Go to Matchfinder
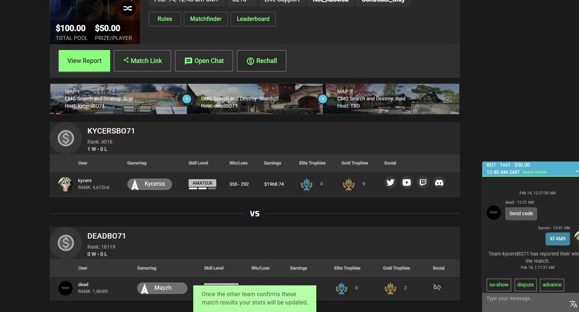The width and height of the screenshot is (579, 312). click(206, 19)
